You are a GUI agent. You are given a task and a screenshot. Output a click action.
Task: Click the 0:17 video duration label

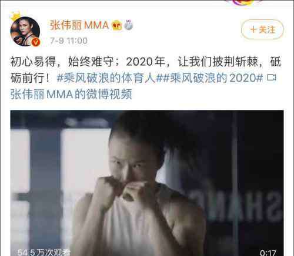268,252
